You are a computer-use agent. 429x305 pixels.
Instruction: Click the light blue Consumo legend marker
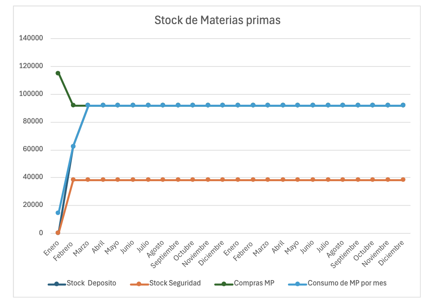click(x=297, y=284)
